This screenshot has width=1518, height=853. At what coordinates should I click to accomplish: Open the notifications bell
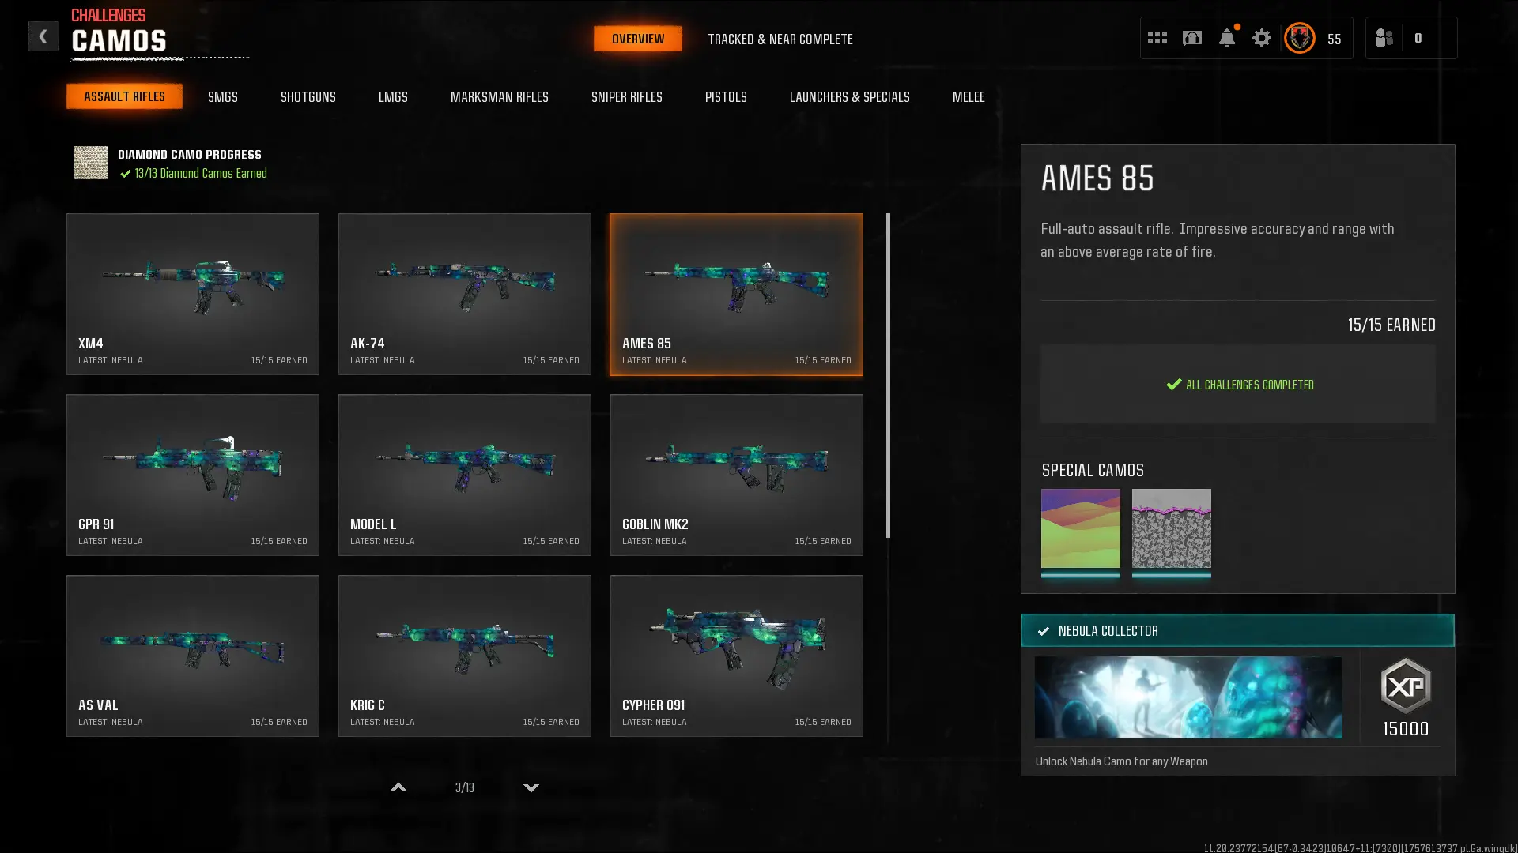point(1226,38)
